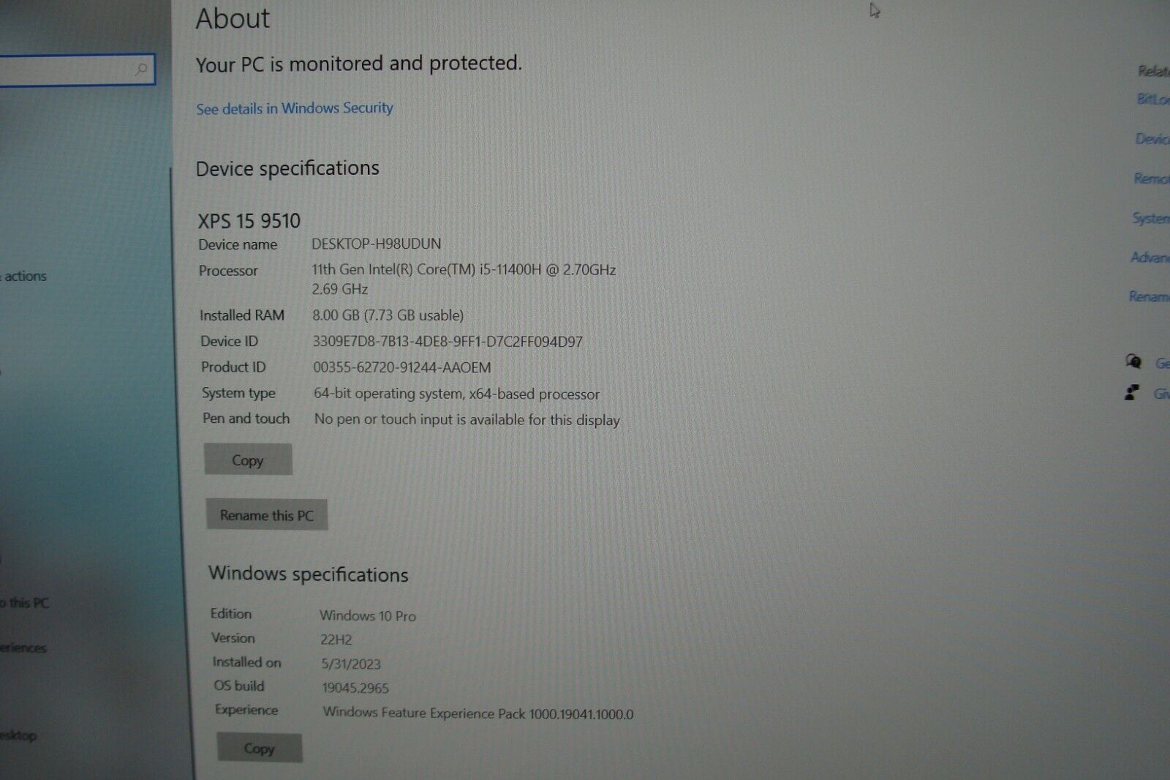The image size is (1170, 780).
Task: Select the Windows 10 Pro edition value
Action: 368,616
